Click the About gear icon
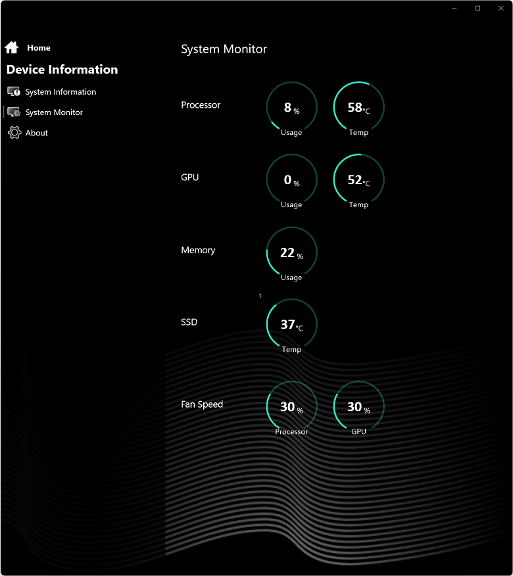The image size is (513, 576). tap(14, 133)
